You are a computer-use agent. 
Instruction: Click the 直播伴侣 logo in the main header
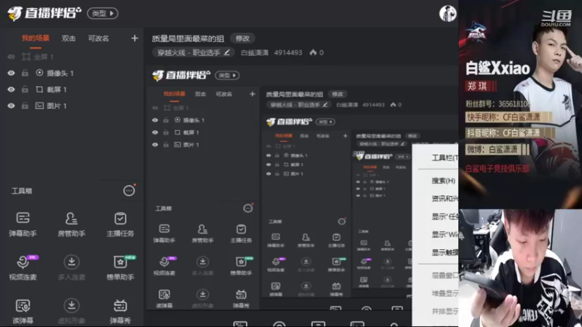44,13
